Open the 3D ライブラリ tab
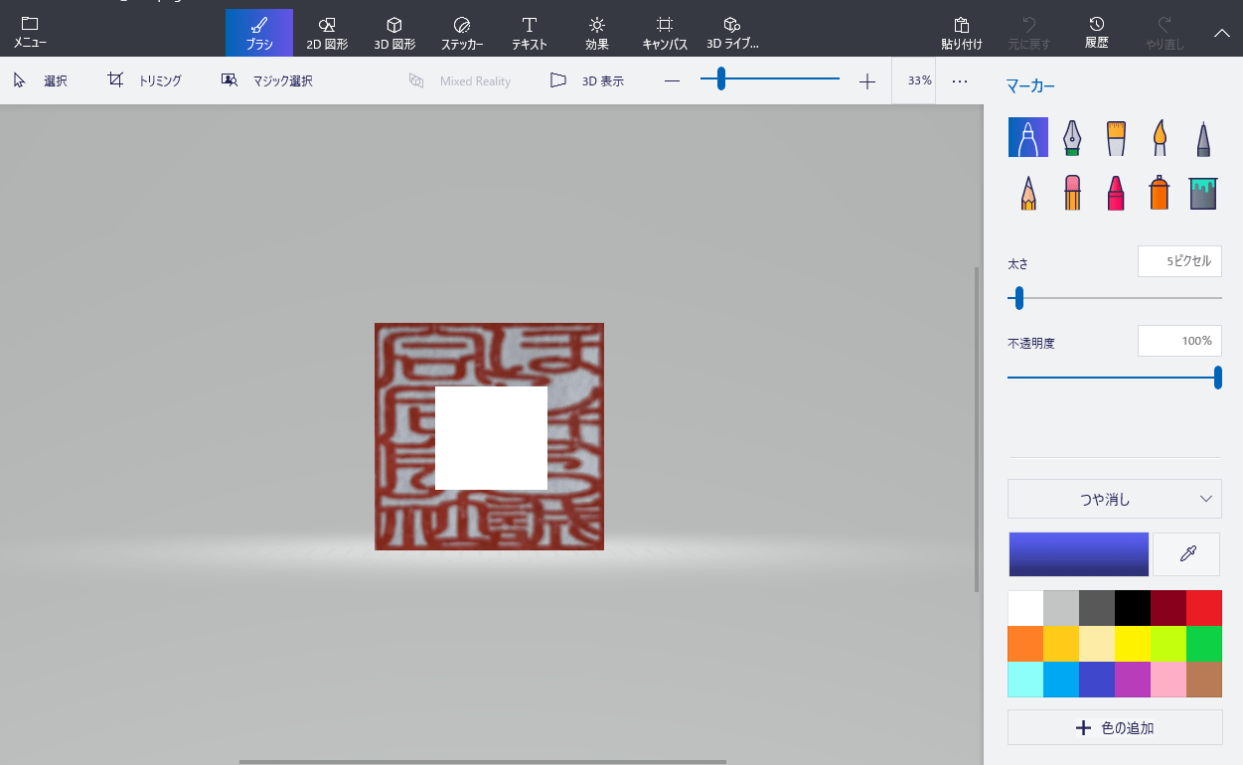This screenshot has height=765, width=1243. tap(732, 32)
